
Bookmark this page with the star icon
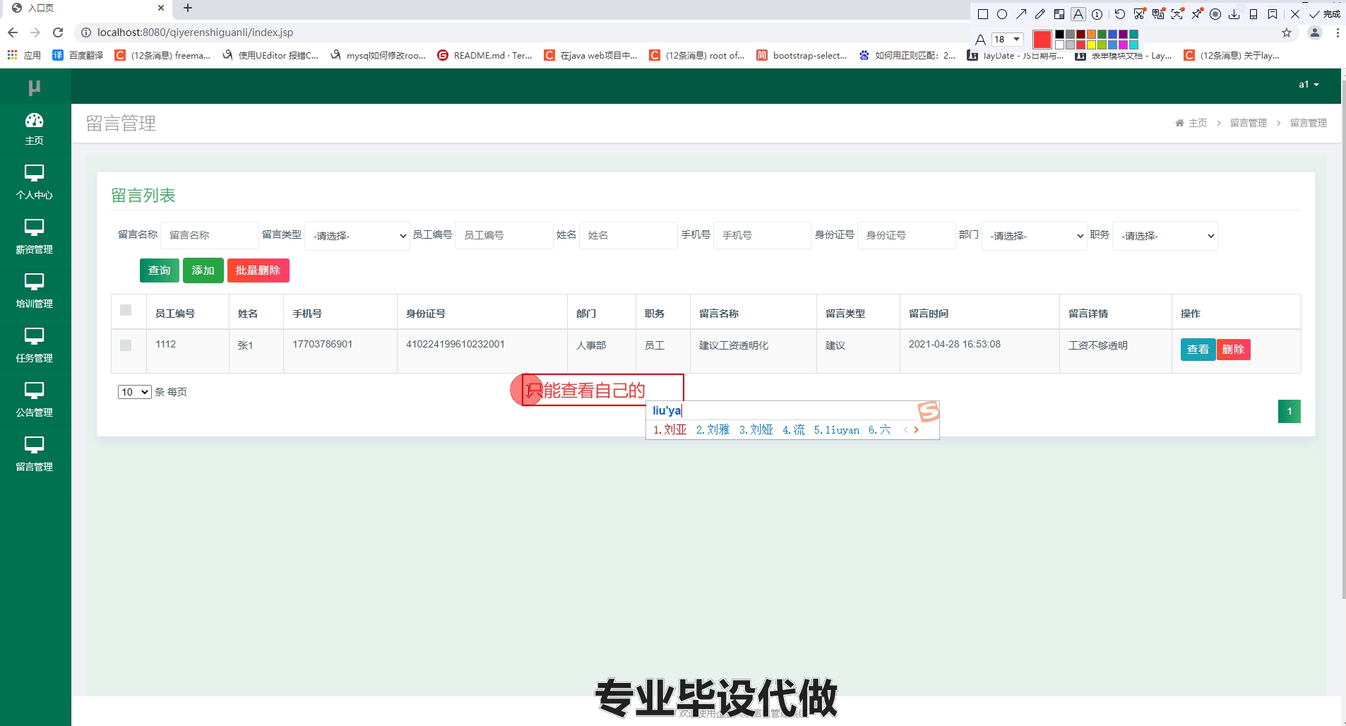1287,32
